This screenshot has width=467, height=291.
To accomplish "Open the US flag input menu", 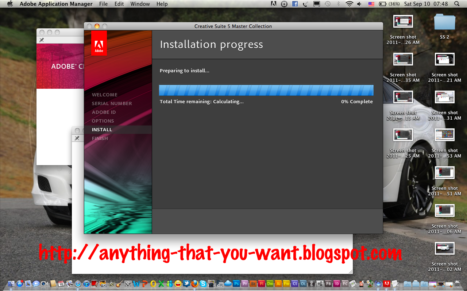I will 371,4.
